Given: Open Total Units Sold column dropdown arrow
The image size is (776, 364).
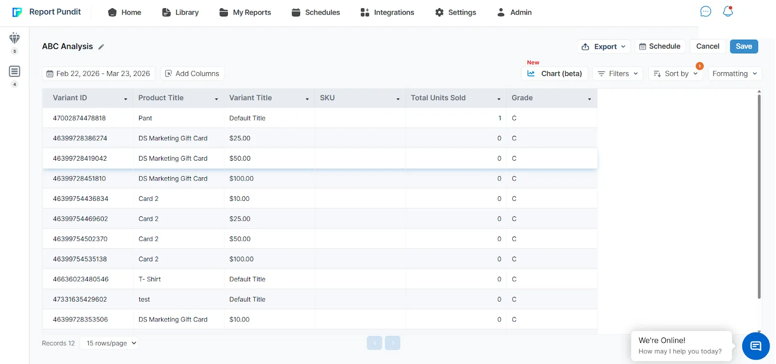Looking at the screenshot, I should 499,99.
